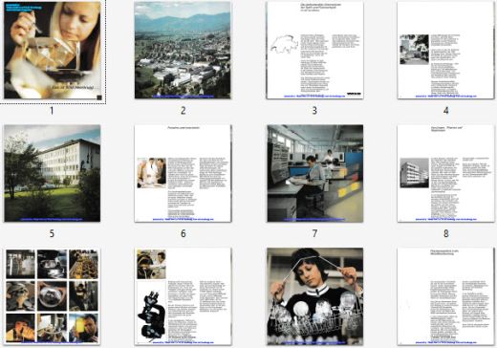
Task: Click page number label 1
Action: [52, 111]
